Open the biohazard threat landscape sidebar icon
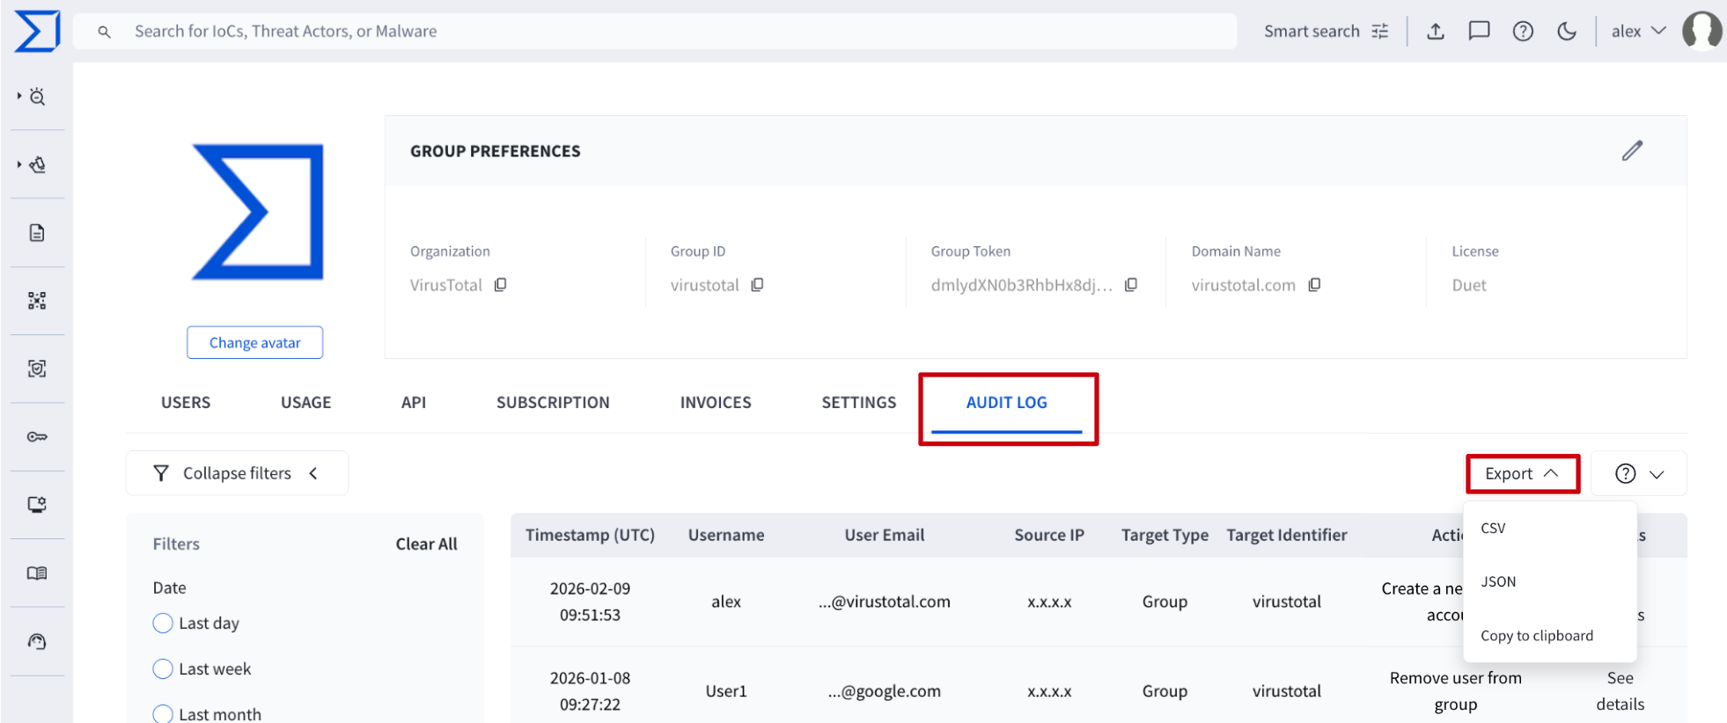1727x723 pixels. (37, 164)
